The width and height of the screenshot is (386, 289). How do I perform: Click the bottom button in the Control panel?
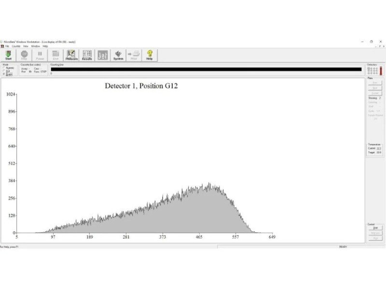[375, 238]
